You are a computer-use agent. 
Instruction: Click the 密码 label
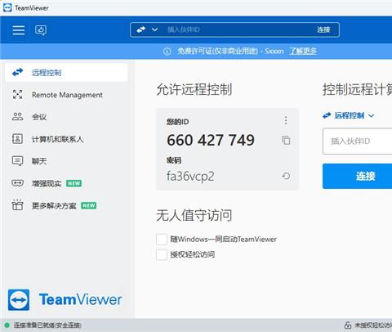pyautogui.click(x=174, y=160)
